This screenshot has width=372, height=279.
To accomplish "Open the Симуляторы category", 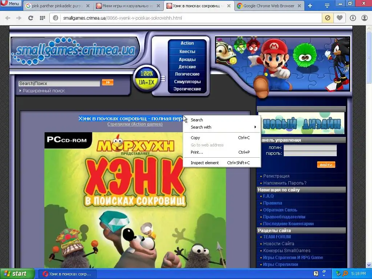I will click(x=187, y=82).
